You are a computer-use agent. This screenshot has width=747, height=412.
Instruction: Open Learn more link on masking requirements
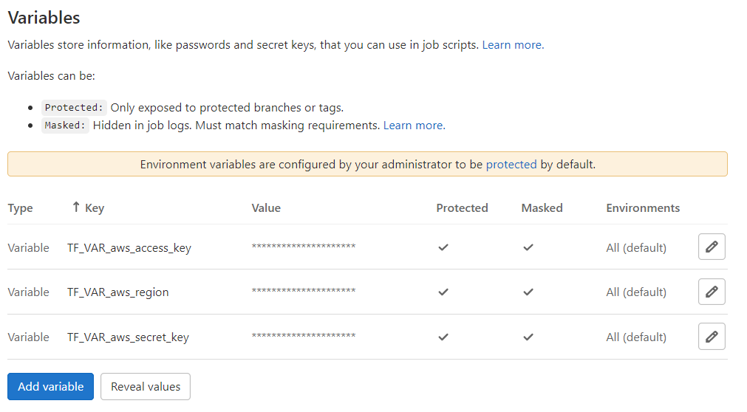click(414, 126)
